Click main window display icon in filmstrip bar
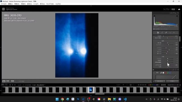The image size is (182, 102). pyautogui.click(x=3, y=85)
